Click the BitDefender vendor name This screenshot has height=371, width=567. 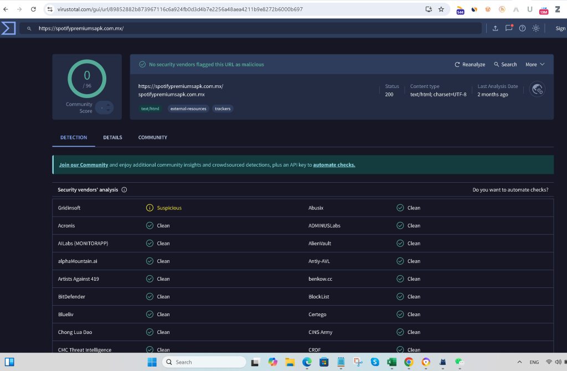coord(71,296)
